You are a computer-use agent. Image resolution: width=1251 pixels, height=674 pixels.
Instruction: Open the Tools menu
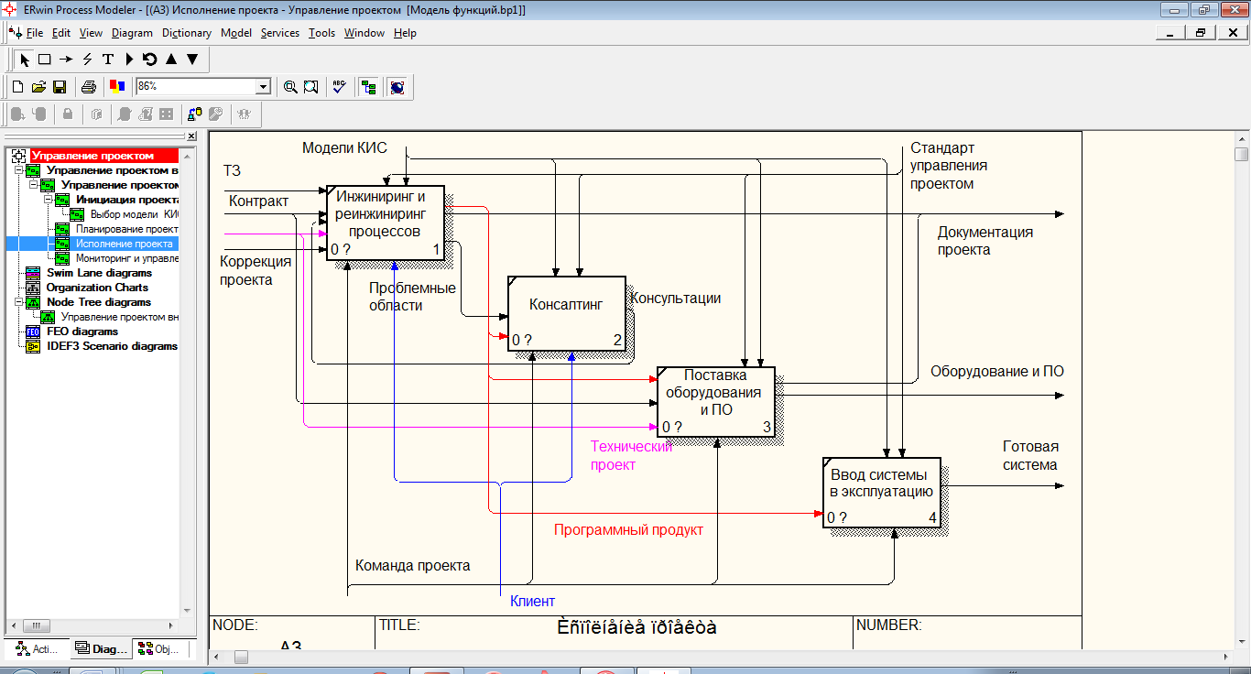click(321, 33)
